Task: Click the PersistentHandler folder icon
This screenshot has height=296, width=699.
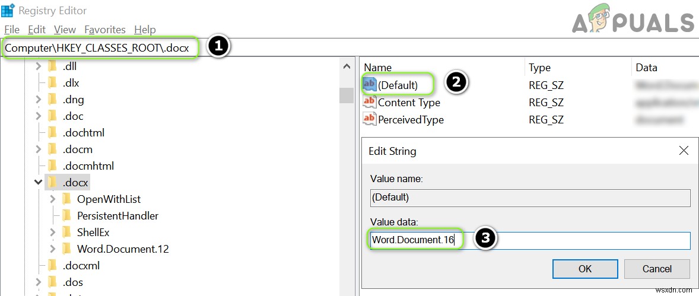Action: 66,215
